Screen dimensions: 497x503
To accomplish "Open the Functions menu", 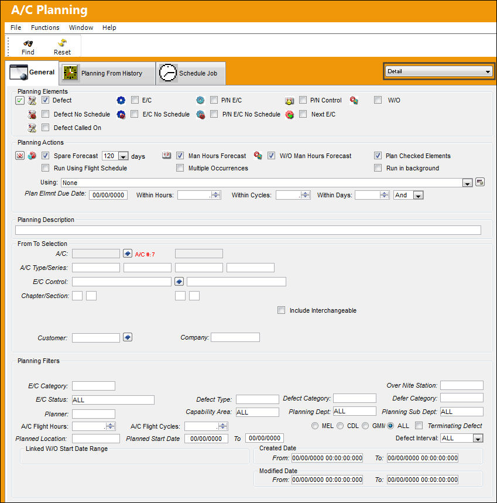I will (x=45, y=28).
